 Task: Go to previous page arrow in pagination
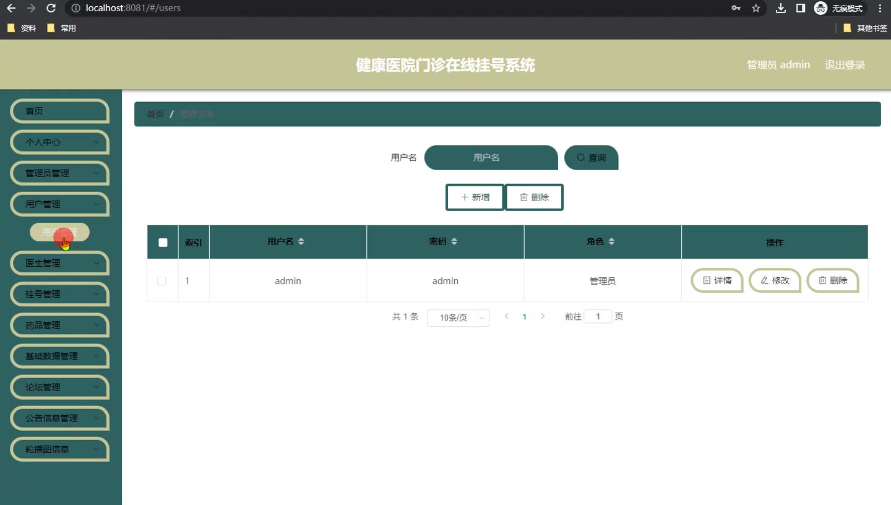[x=507, y=316]
